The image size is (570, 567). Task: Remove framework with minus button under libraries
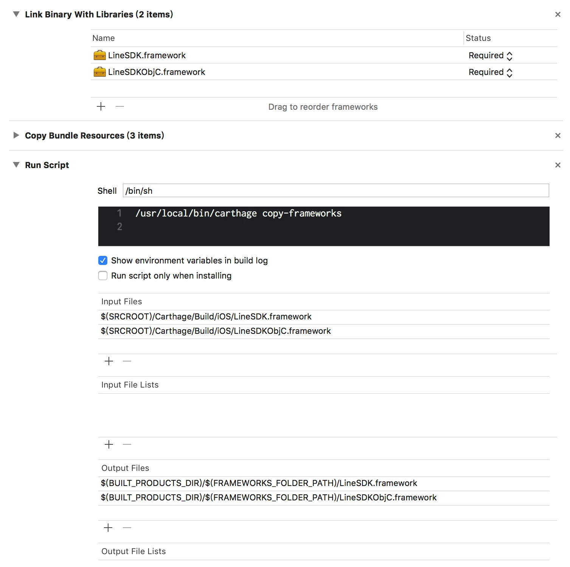[120, 106]
